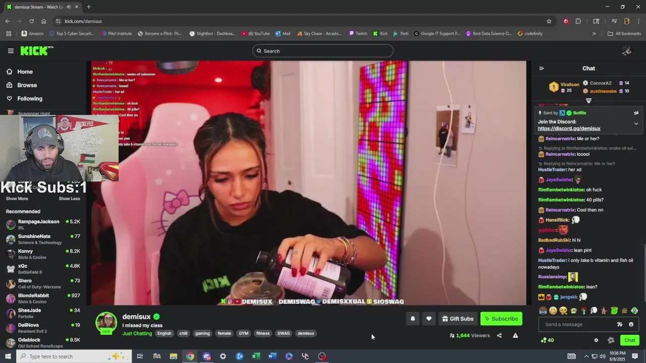Screen dimensions: 646x363
Task: Open Konvy recommended channel
Action: 44,254
